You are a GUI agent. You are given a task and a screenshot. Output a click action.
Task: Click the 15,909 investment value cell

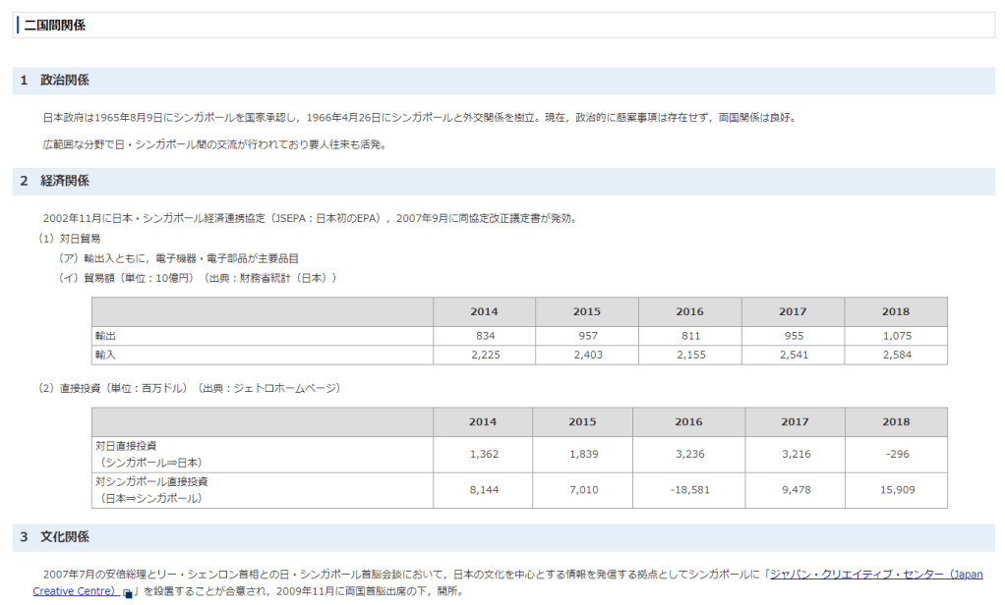click(x=895, y=490)
